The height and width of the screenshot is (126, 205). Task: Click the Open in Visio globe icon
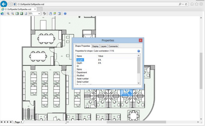[2, 14]
